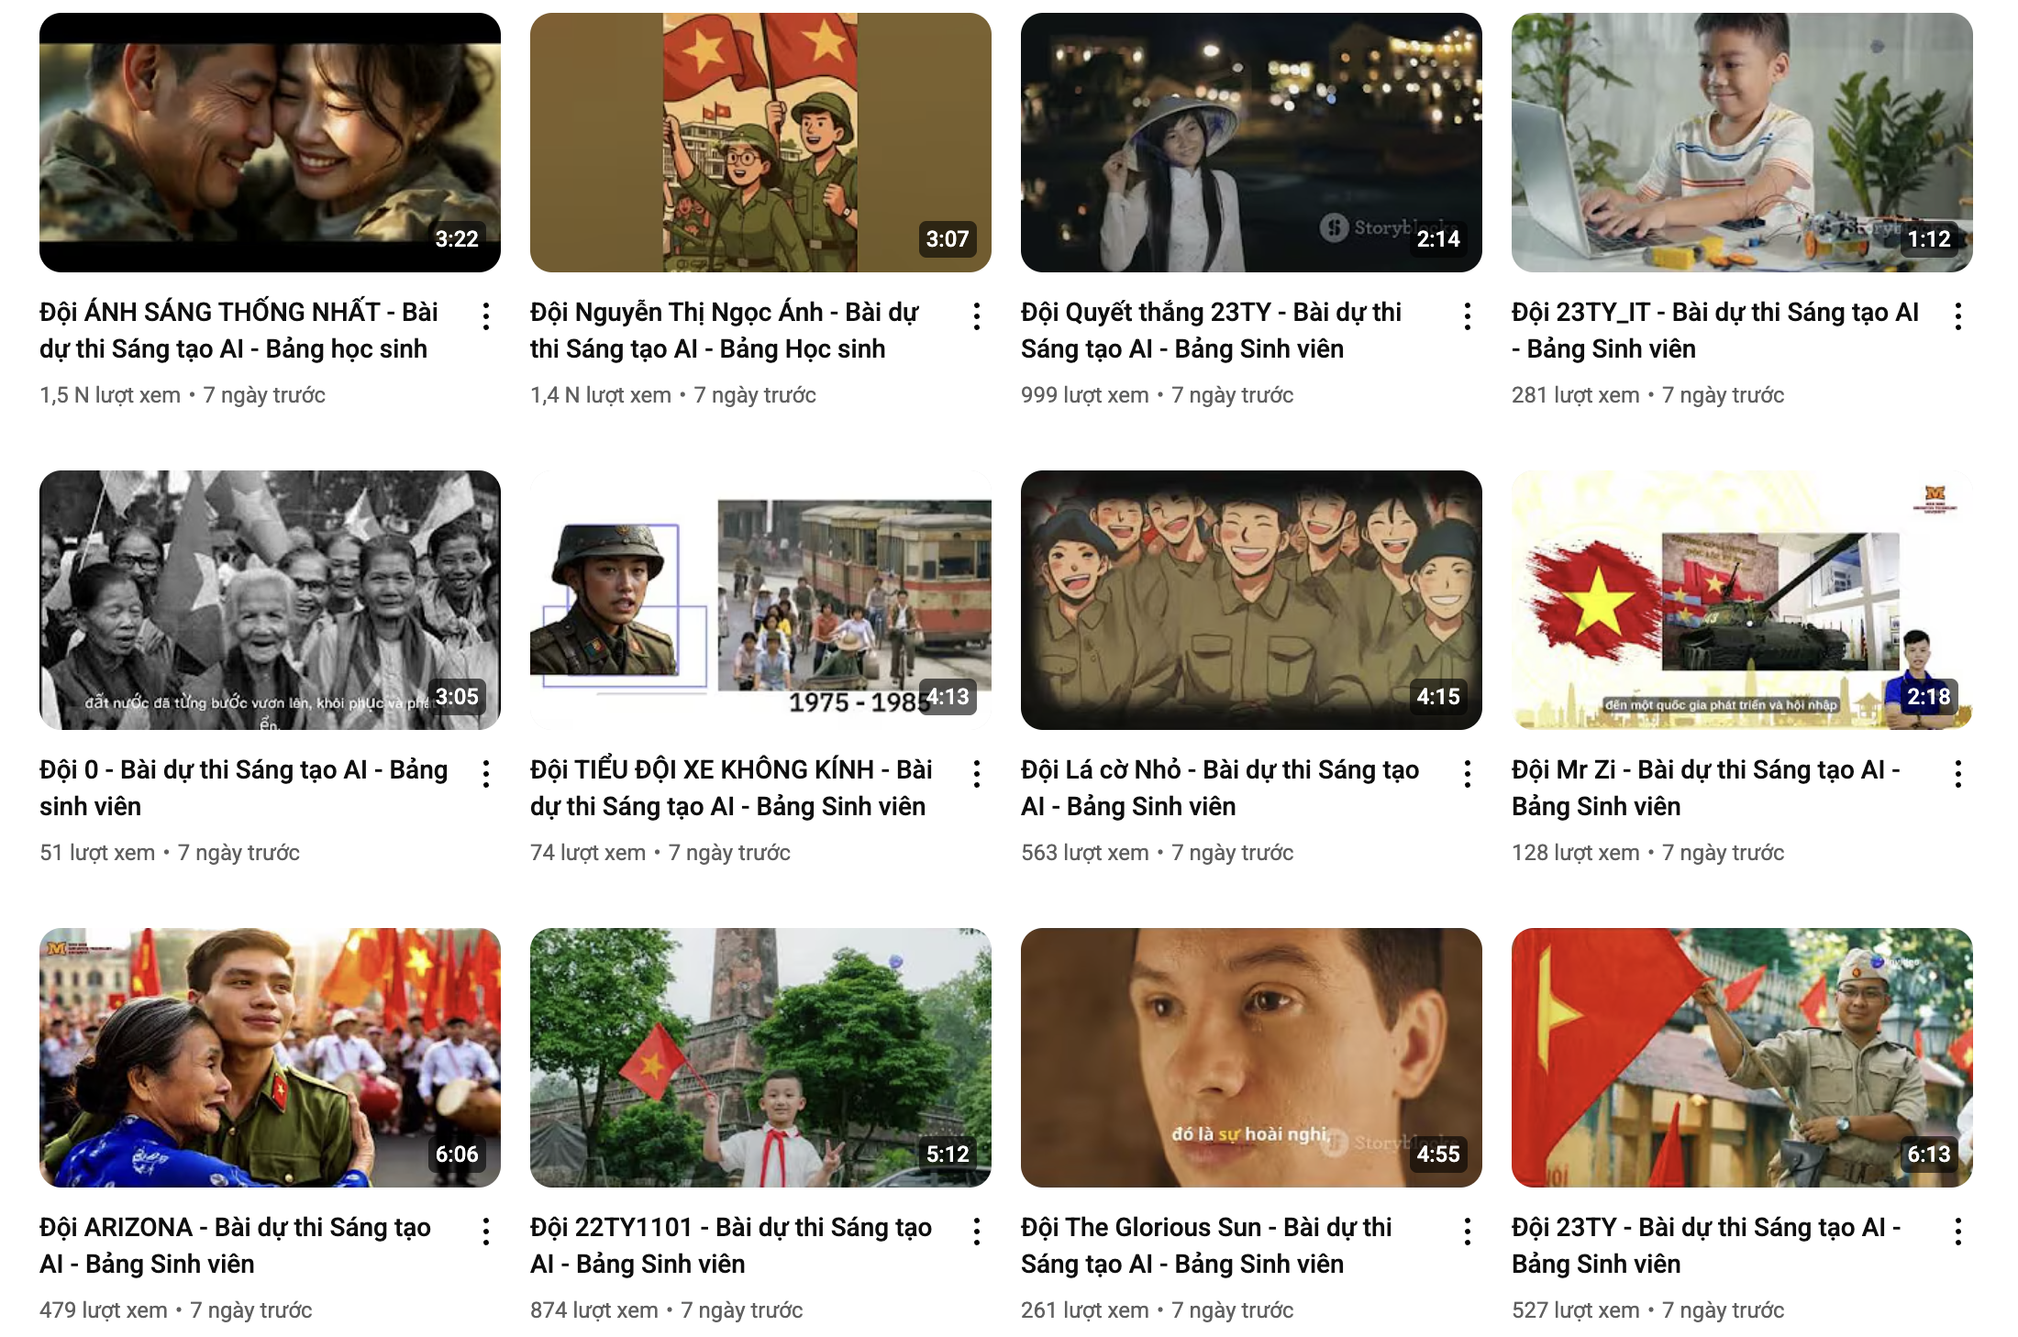Click the black-and-white crowd thumbnail of Đội 0
Screen dimensions: 2018x1337
pyautogui.click(x=270, y=600)
